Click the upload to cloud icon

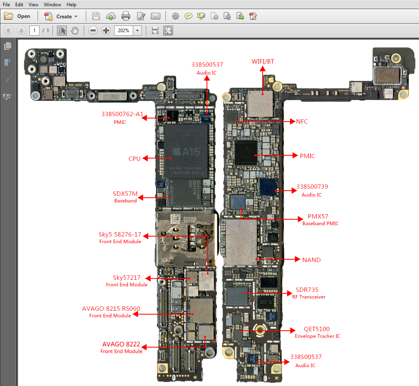pos(111,16)
